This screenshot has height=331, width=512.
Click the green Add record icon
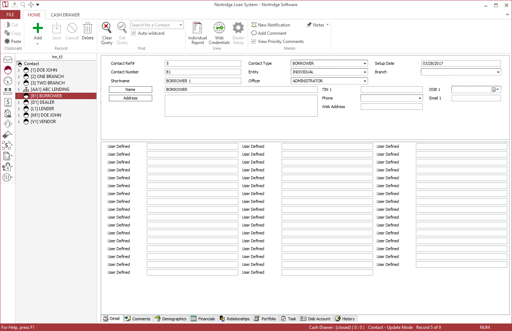pyautogui.click(x=38, y=28)
